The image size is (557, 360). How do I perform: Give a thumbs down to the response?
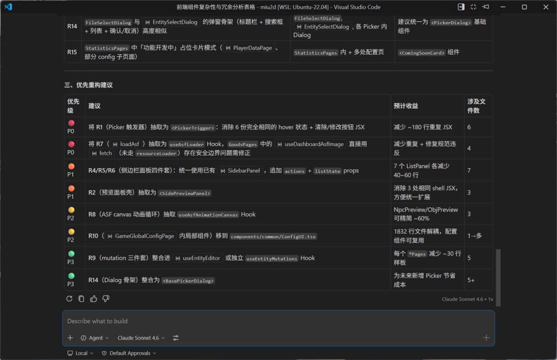pyautogui.click(x=105, y=299)
